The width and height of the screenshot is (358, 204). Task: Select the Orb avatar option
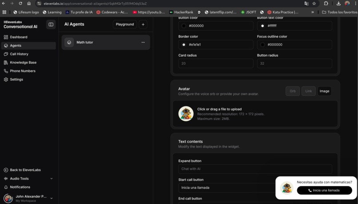292,91
